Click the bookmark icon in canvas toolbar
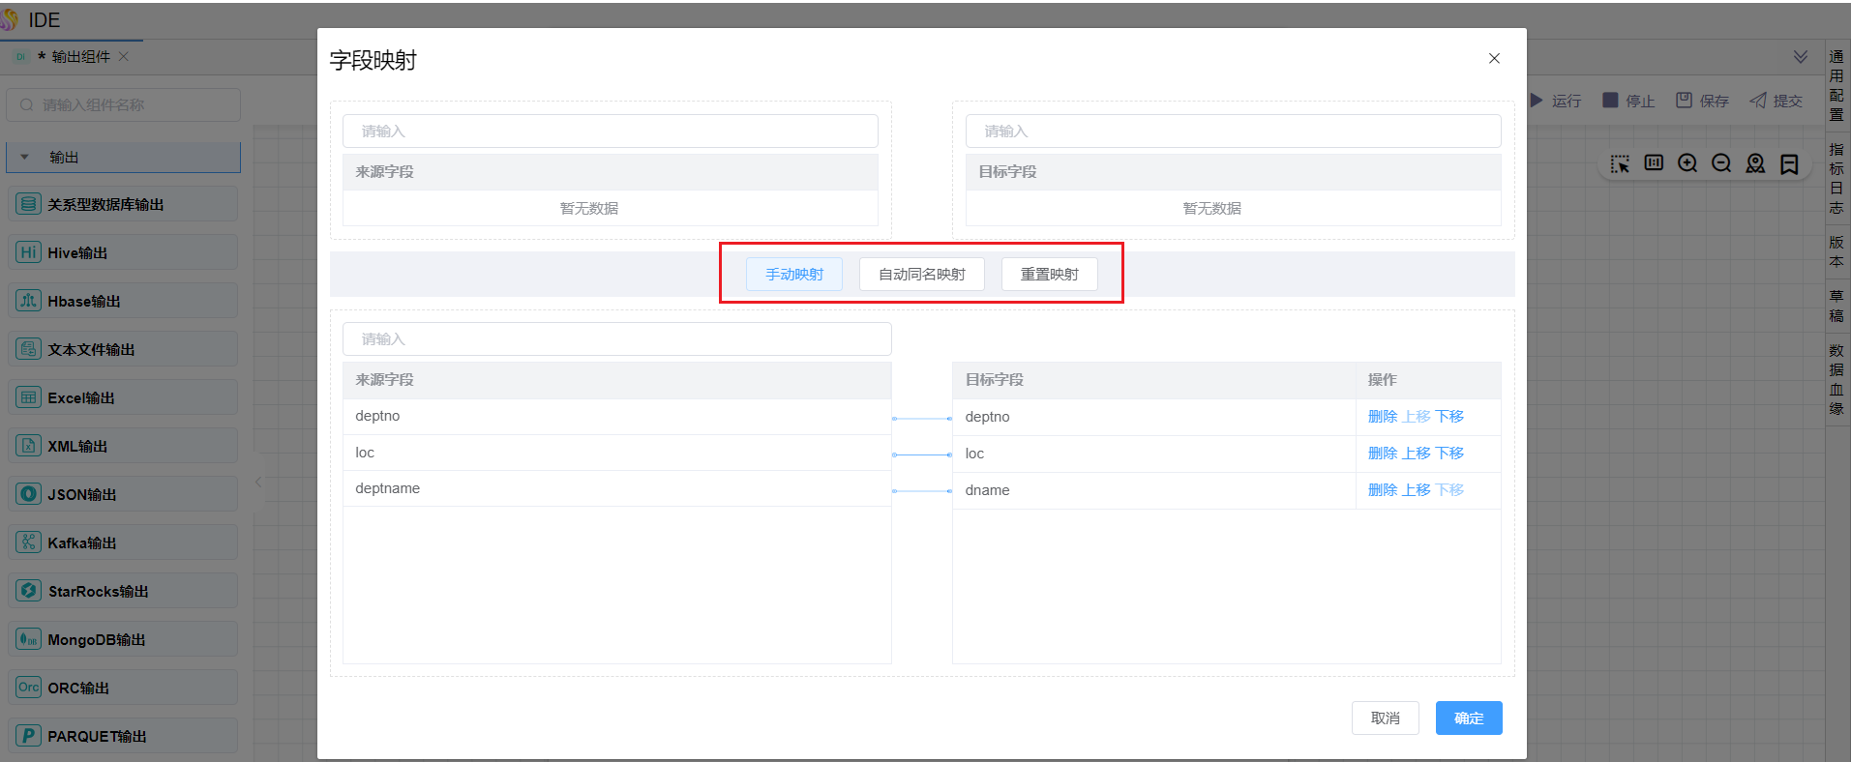Screen dimensions: 1851x762 [x=1789, y=163]
